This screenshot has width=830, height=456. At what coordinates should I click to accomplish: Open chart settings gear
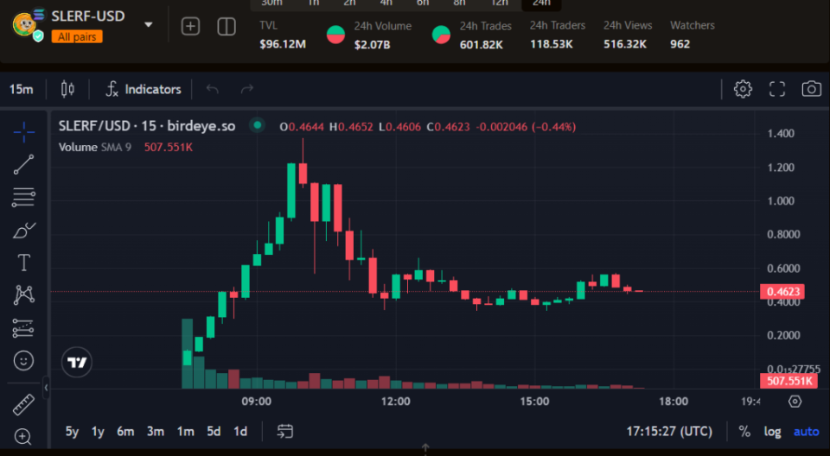(x=743, y=89)
